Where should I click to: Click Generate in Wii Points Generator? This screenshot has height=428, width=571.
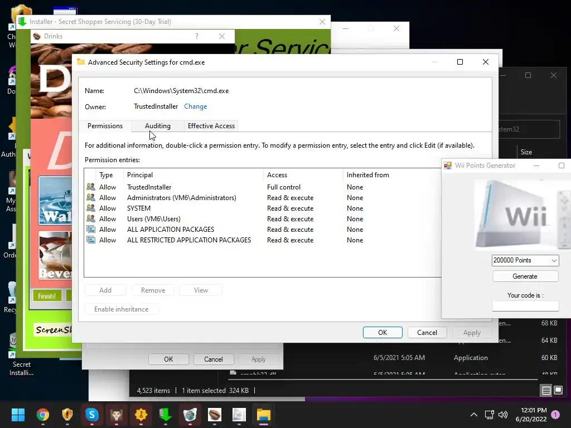pos(525,276)
